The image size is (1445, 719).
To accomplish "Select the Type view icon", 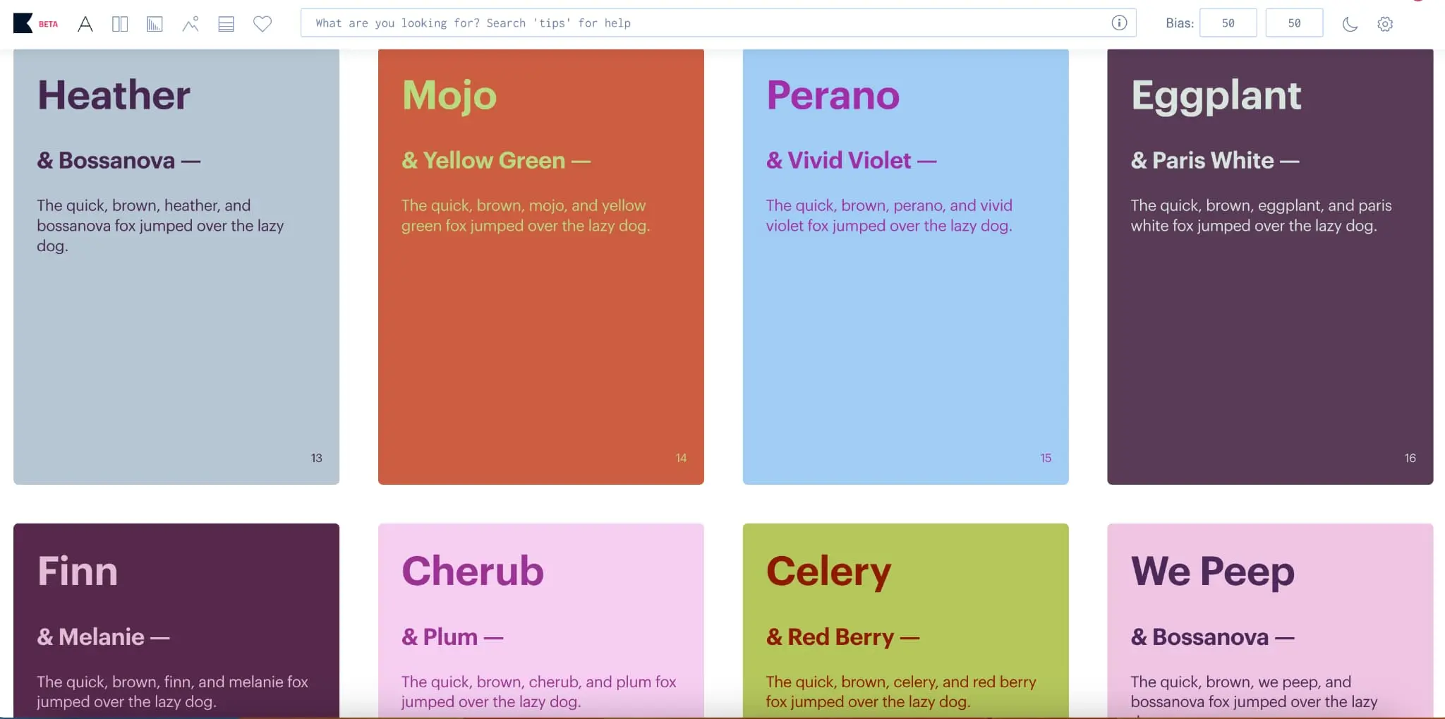I will (86, 23).
